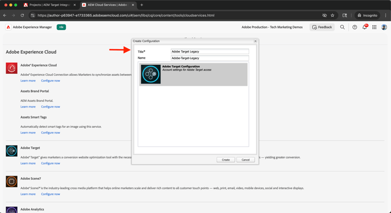Select the Adobe Target Configuration template icon

151,74
